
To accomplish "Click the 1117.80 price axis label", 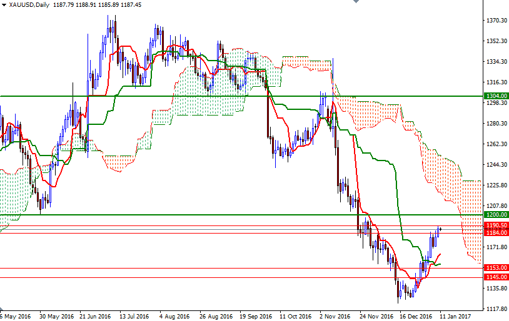I will click(x=496, y=309).
